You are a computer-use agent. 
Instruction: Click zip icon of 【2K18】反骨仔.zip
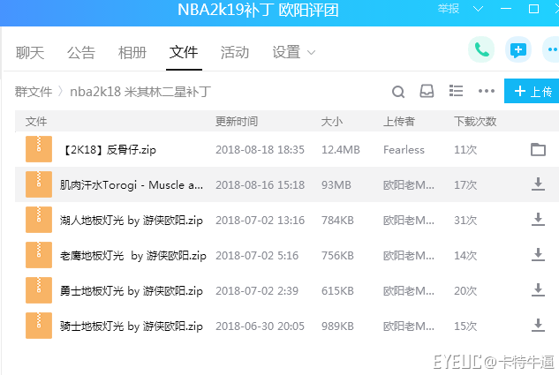pos(39,149)
